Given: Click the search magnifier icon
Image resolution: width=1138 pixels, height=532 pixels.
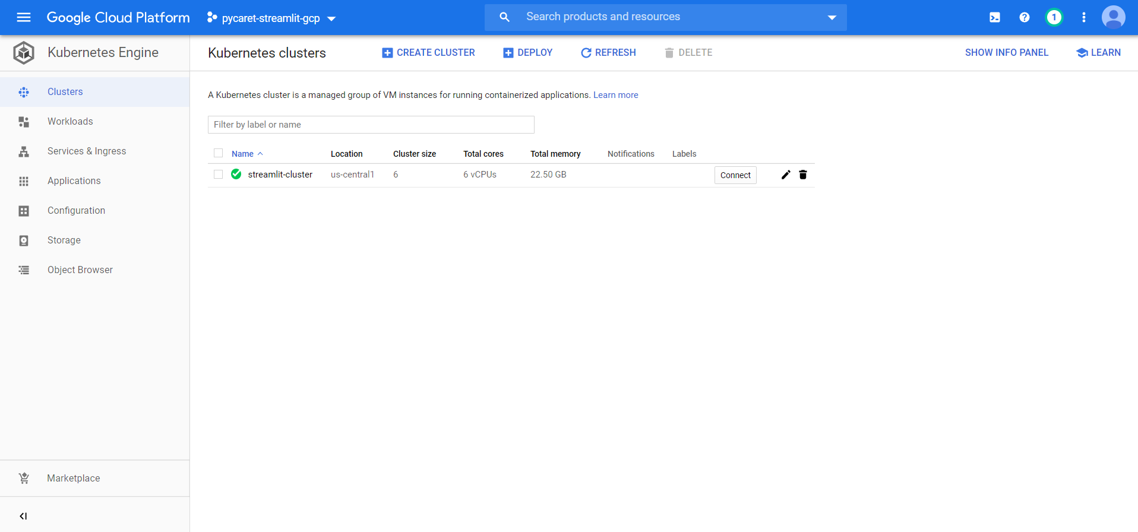Looking at the screenshot, I should coord(504,17).
